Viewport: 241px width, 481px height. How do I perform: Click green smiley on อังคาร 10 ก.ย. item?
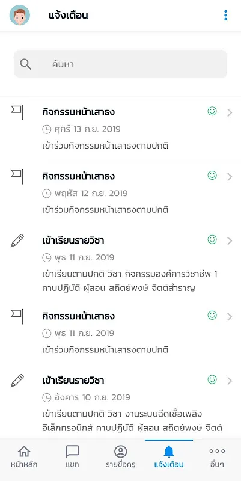click(x=212, y=379)
